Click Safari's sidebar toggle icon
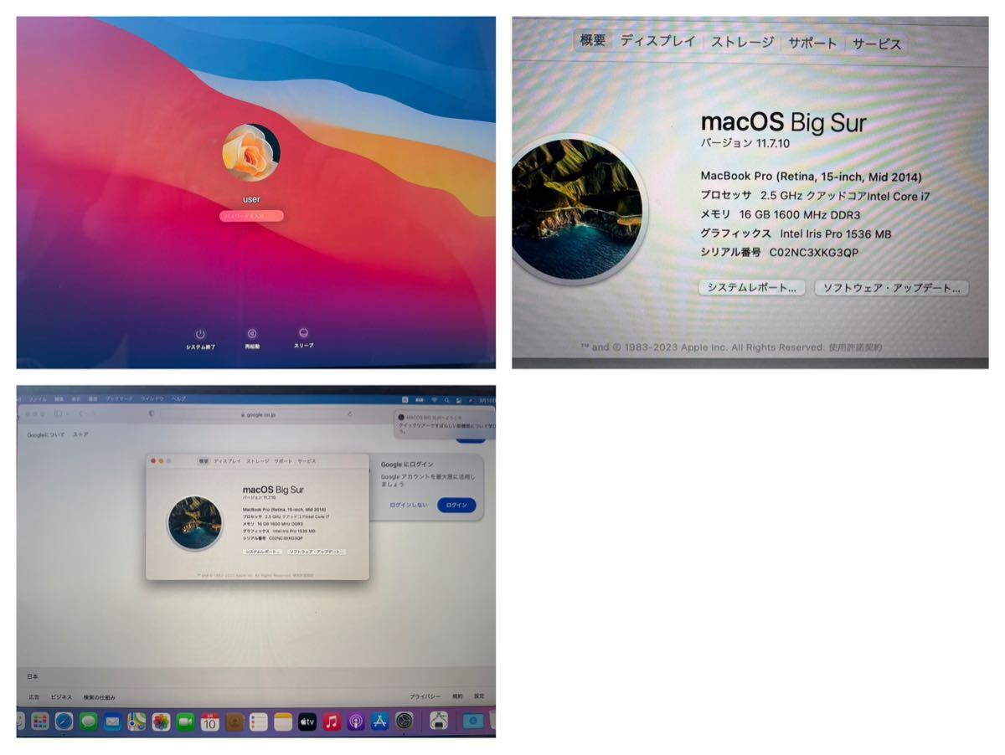 [58, 413]
